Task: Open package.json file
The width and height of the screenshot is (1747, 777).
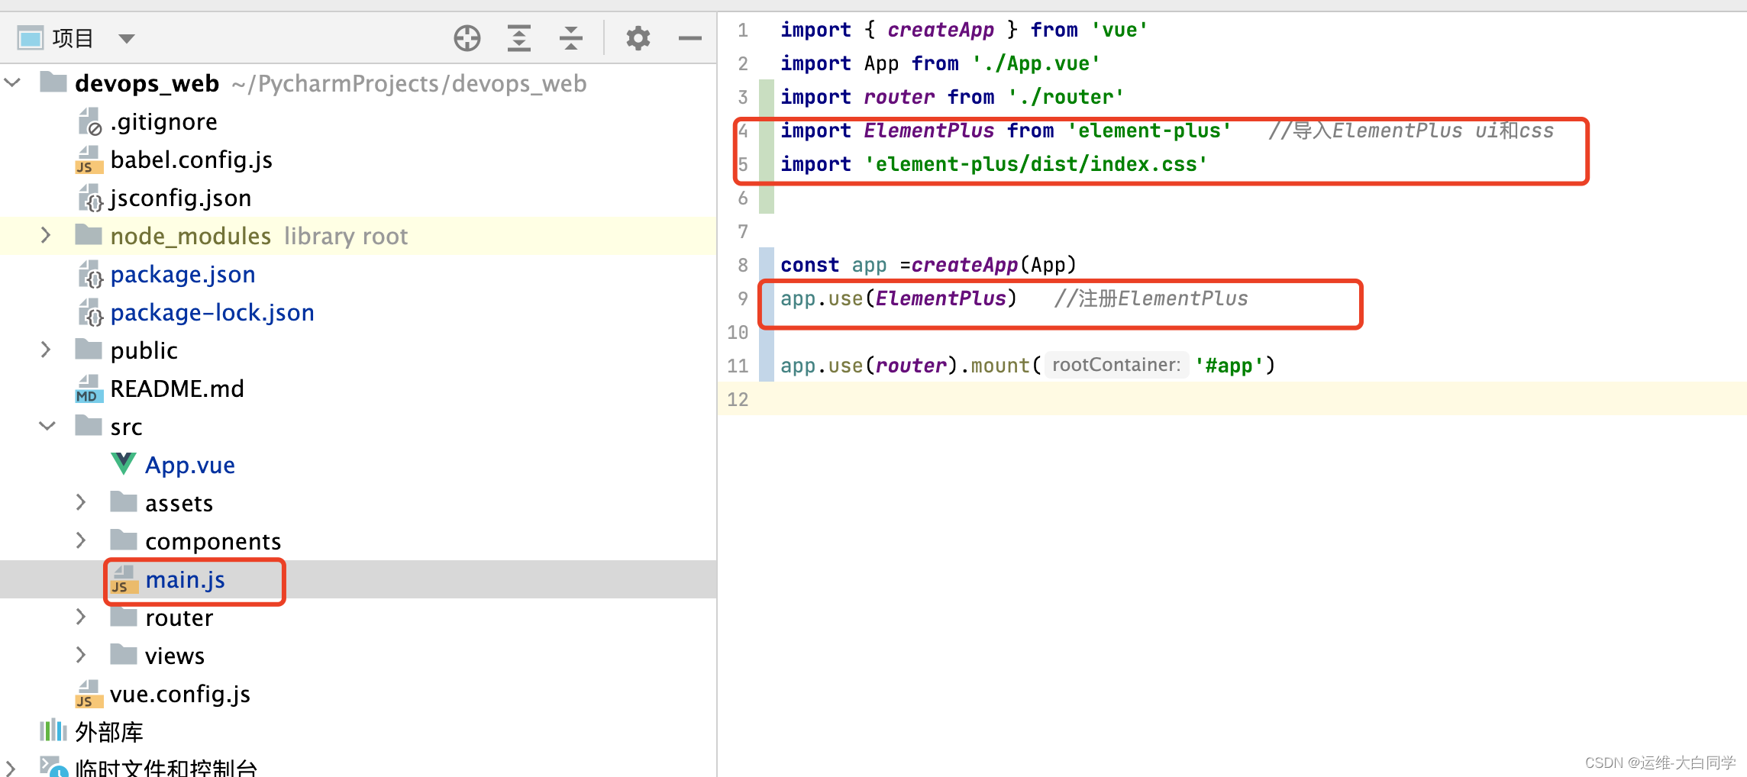Action: click(182, 275)
